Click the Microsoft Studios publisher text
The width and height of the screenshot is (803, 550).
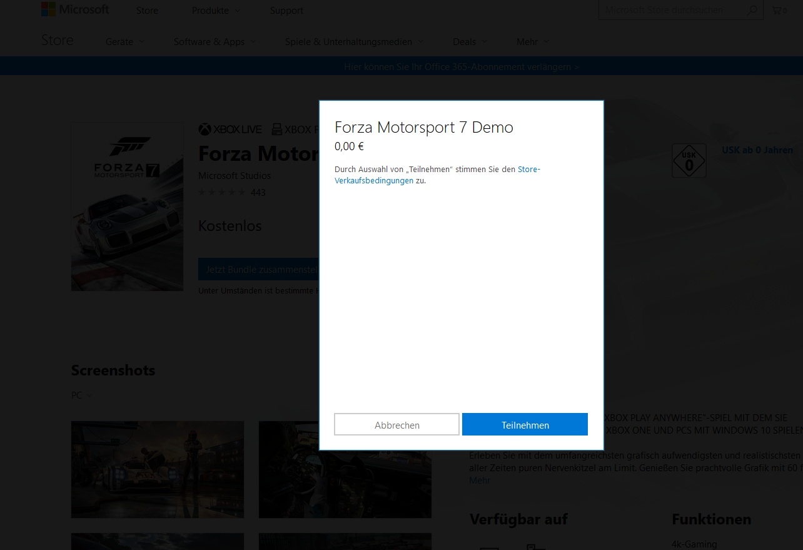[235, 176]
